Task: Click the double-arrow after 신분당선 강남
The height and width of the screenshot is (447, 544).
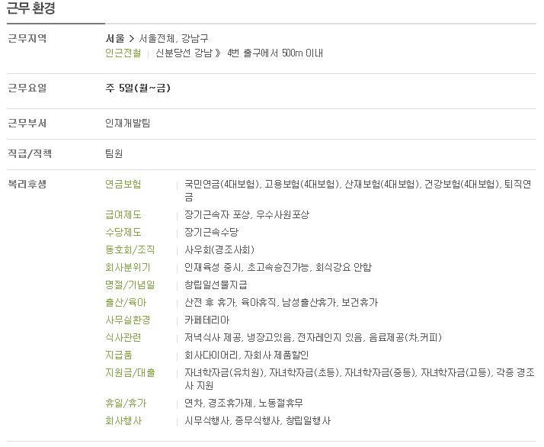Action: pos(218,53)
